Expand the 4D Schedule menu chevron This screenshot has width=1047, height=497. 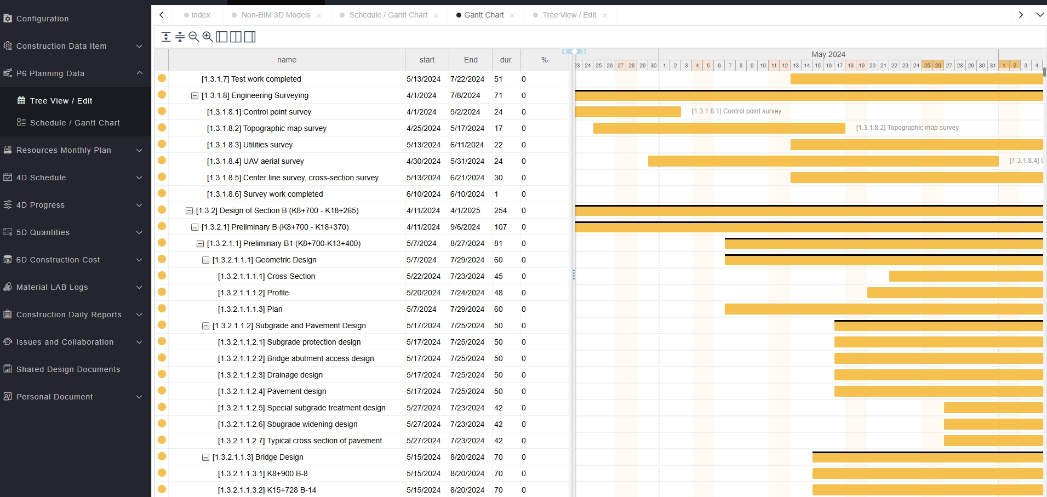pos(139,178)
